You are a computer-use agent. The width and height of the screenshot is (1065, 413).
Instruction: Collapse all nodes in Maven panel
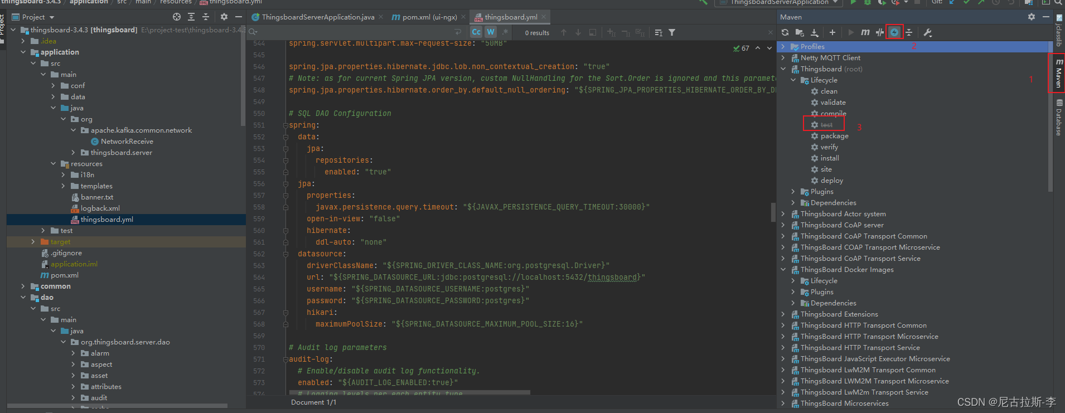tap(909, 32)
